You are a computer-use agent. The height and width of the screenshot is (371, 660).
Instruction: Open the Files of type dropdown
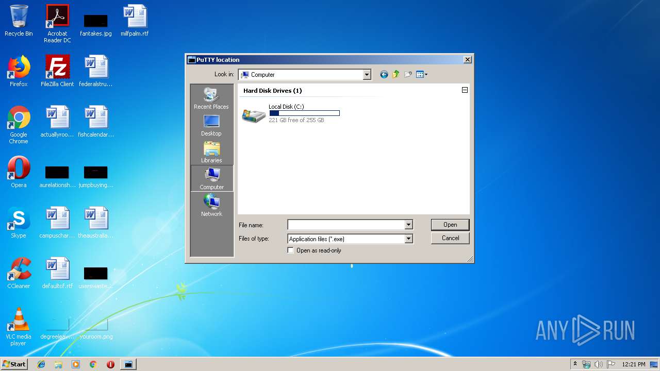[x=408, y=239]
